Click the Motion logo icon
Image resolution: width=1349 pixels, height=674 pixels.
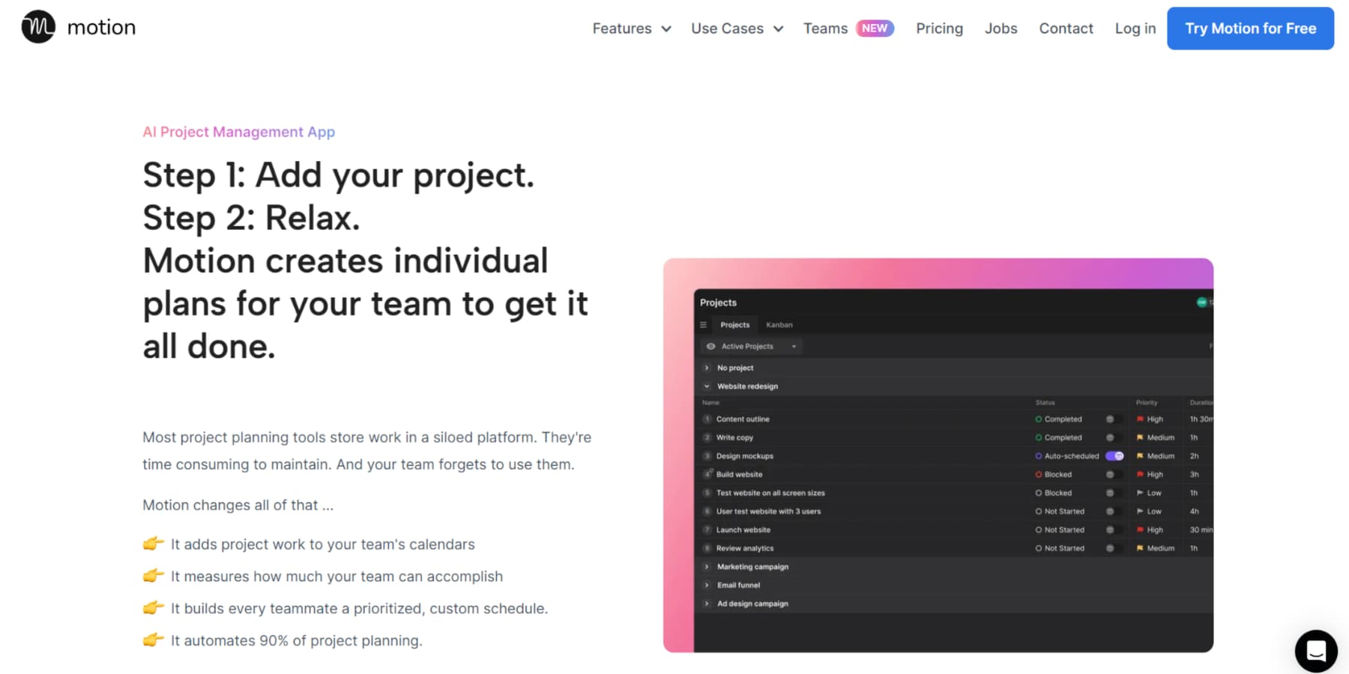(37, 27)
